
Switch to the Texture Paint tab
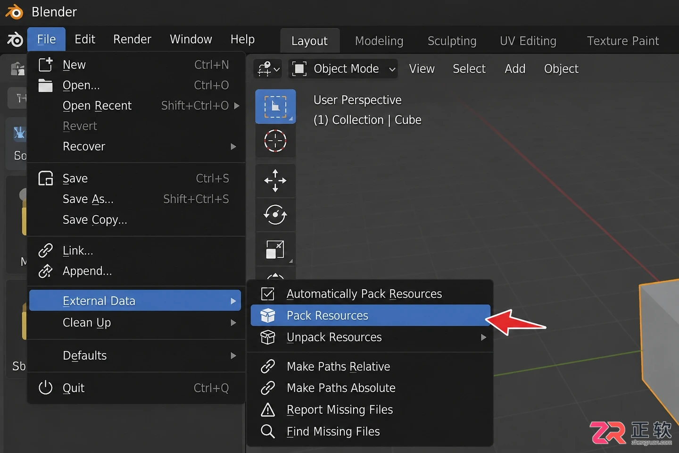point(623,41)
